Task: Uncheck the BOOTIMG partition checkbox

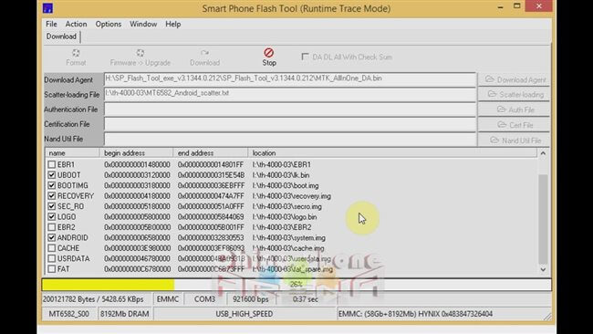Action: pos(52,185)
